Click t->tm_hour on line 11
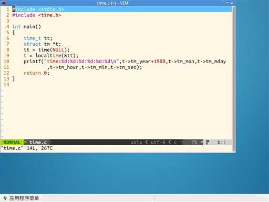Image resolution: width=269 pixels, height=202 pixels. pyautogui.click(x=64, y=67)
